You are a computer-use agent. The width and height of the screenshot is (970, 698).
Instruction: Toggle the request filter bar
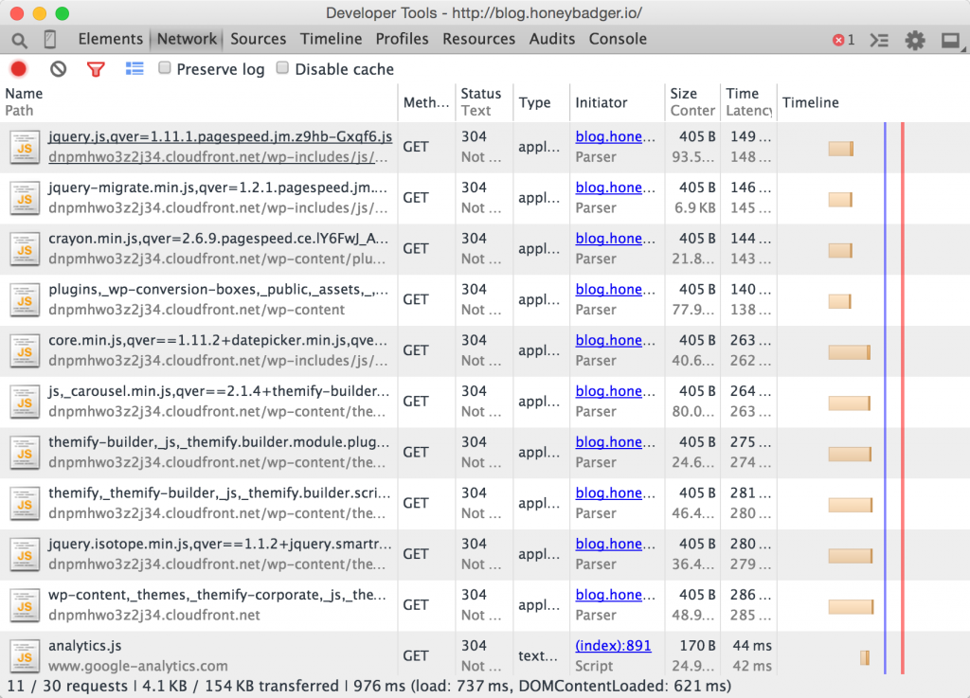[x=95, y=68]
